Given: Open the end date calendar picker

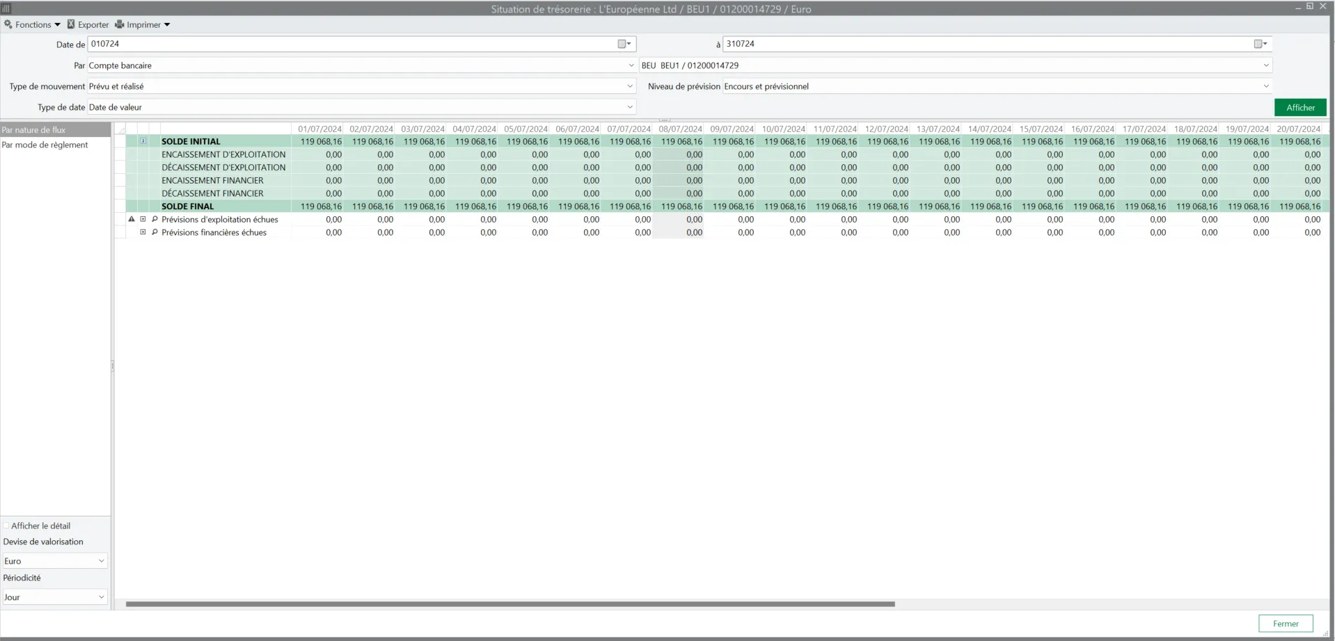Looking at the screenshot, I should pos(1261,44).
